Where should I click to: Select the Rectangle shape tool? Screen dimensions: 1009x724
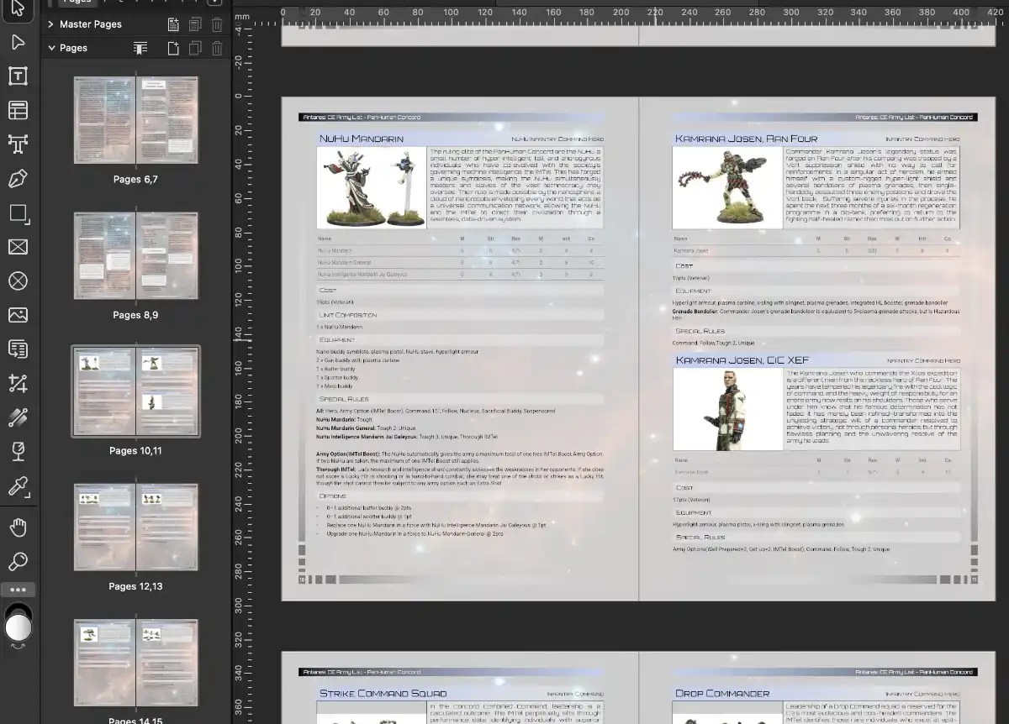(18, 213)
